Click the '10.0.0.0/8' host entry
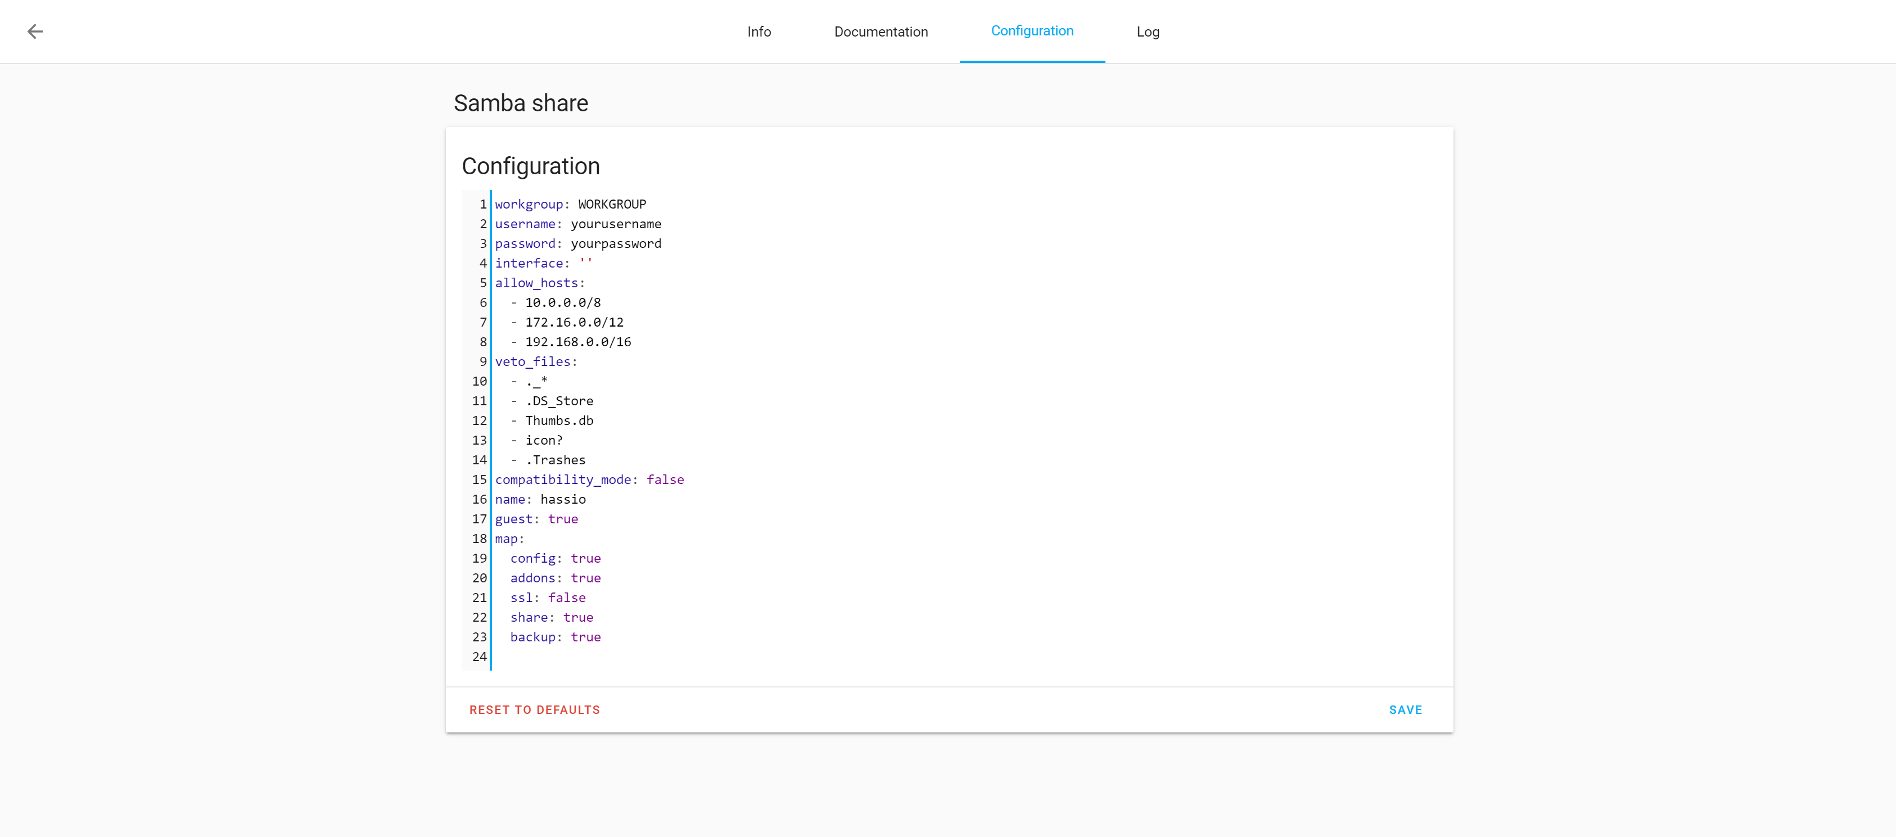 tap(563, 302)
